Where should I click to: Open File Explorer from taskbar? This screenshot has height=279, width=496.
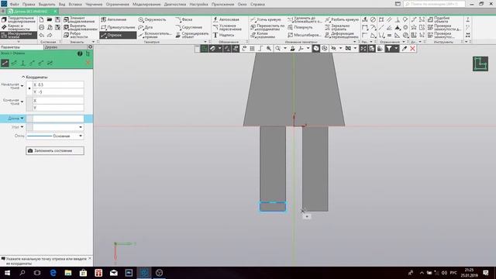pos(68,273)
